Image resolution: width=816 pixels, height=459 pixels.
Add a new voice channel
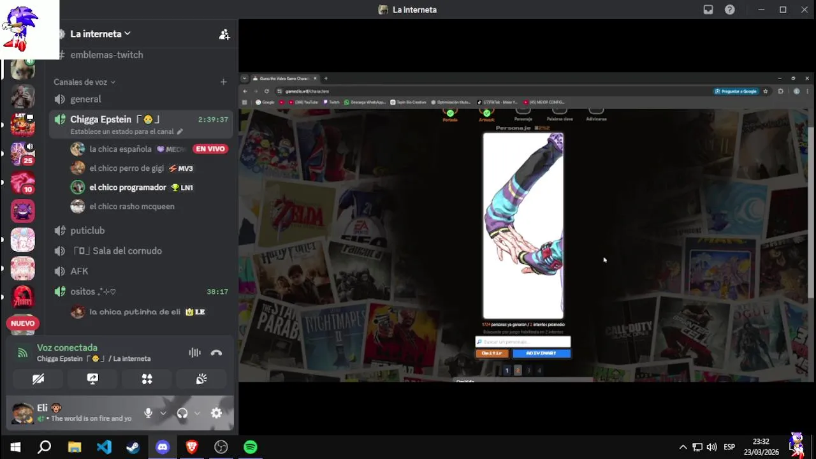click(223, 82)
